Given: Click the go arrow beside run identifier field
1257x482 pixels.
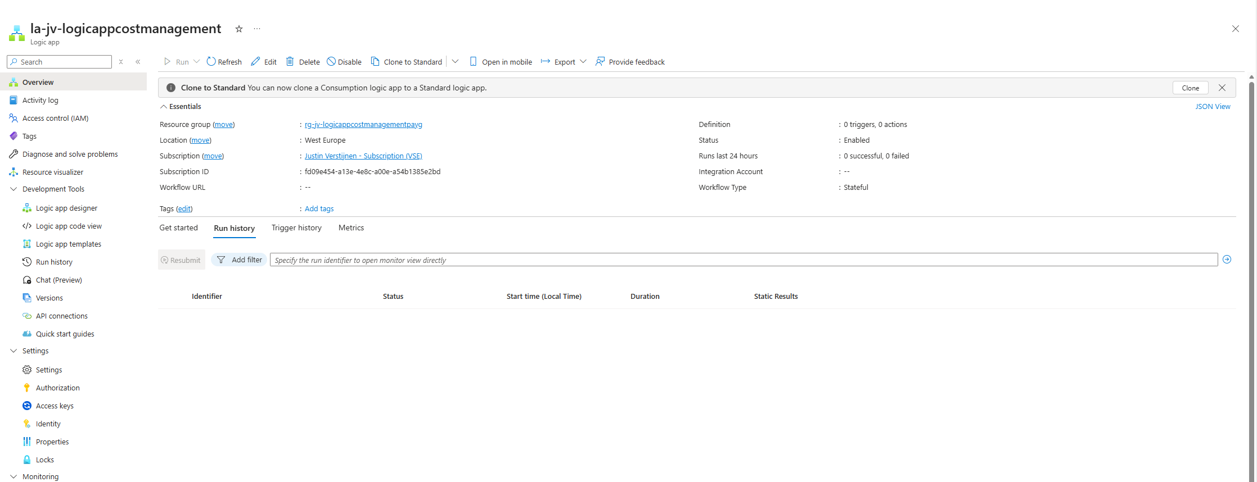Looking at the screenshot, I should (x=1227, y=260).
